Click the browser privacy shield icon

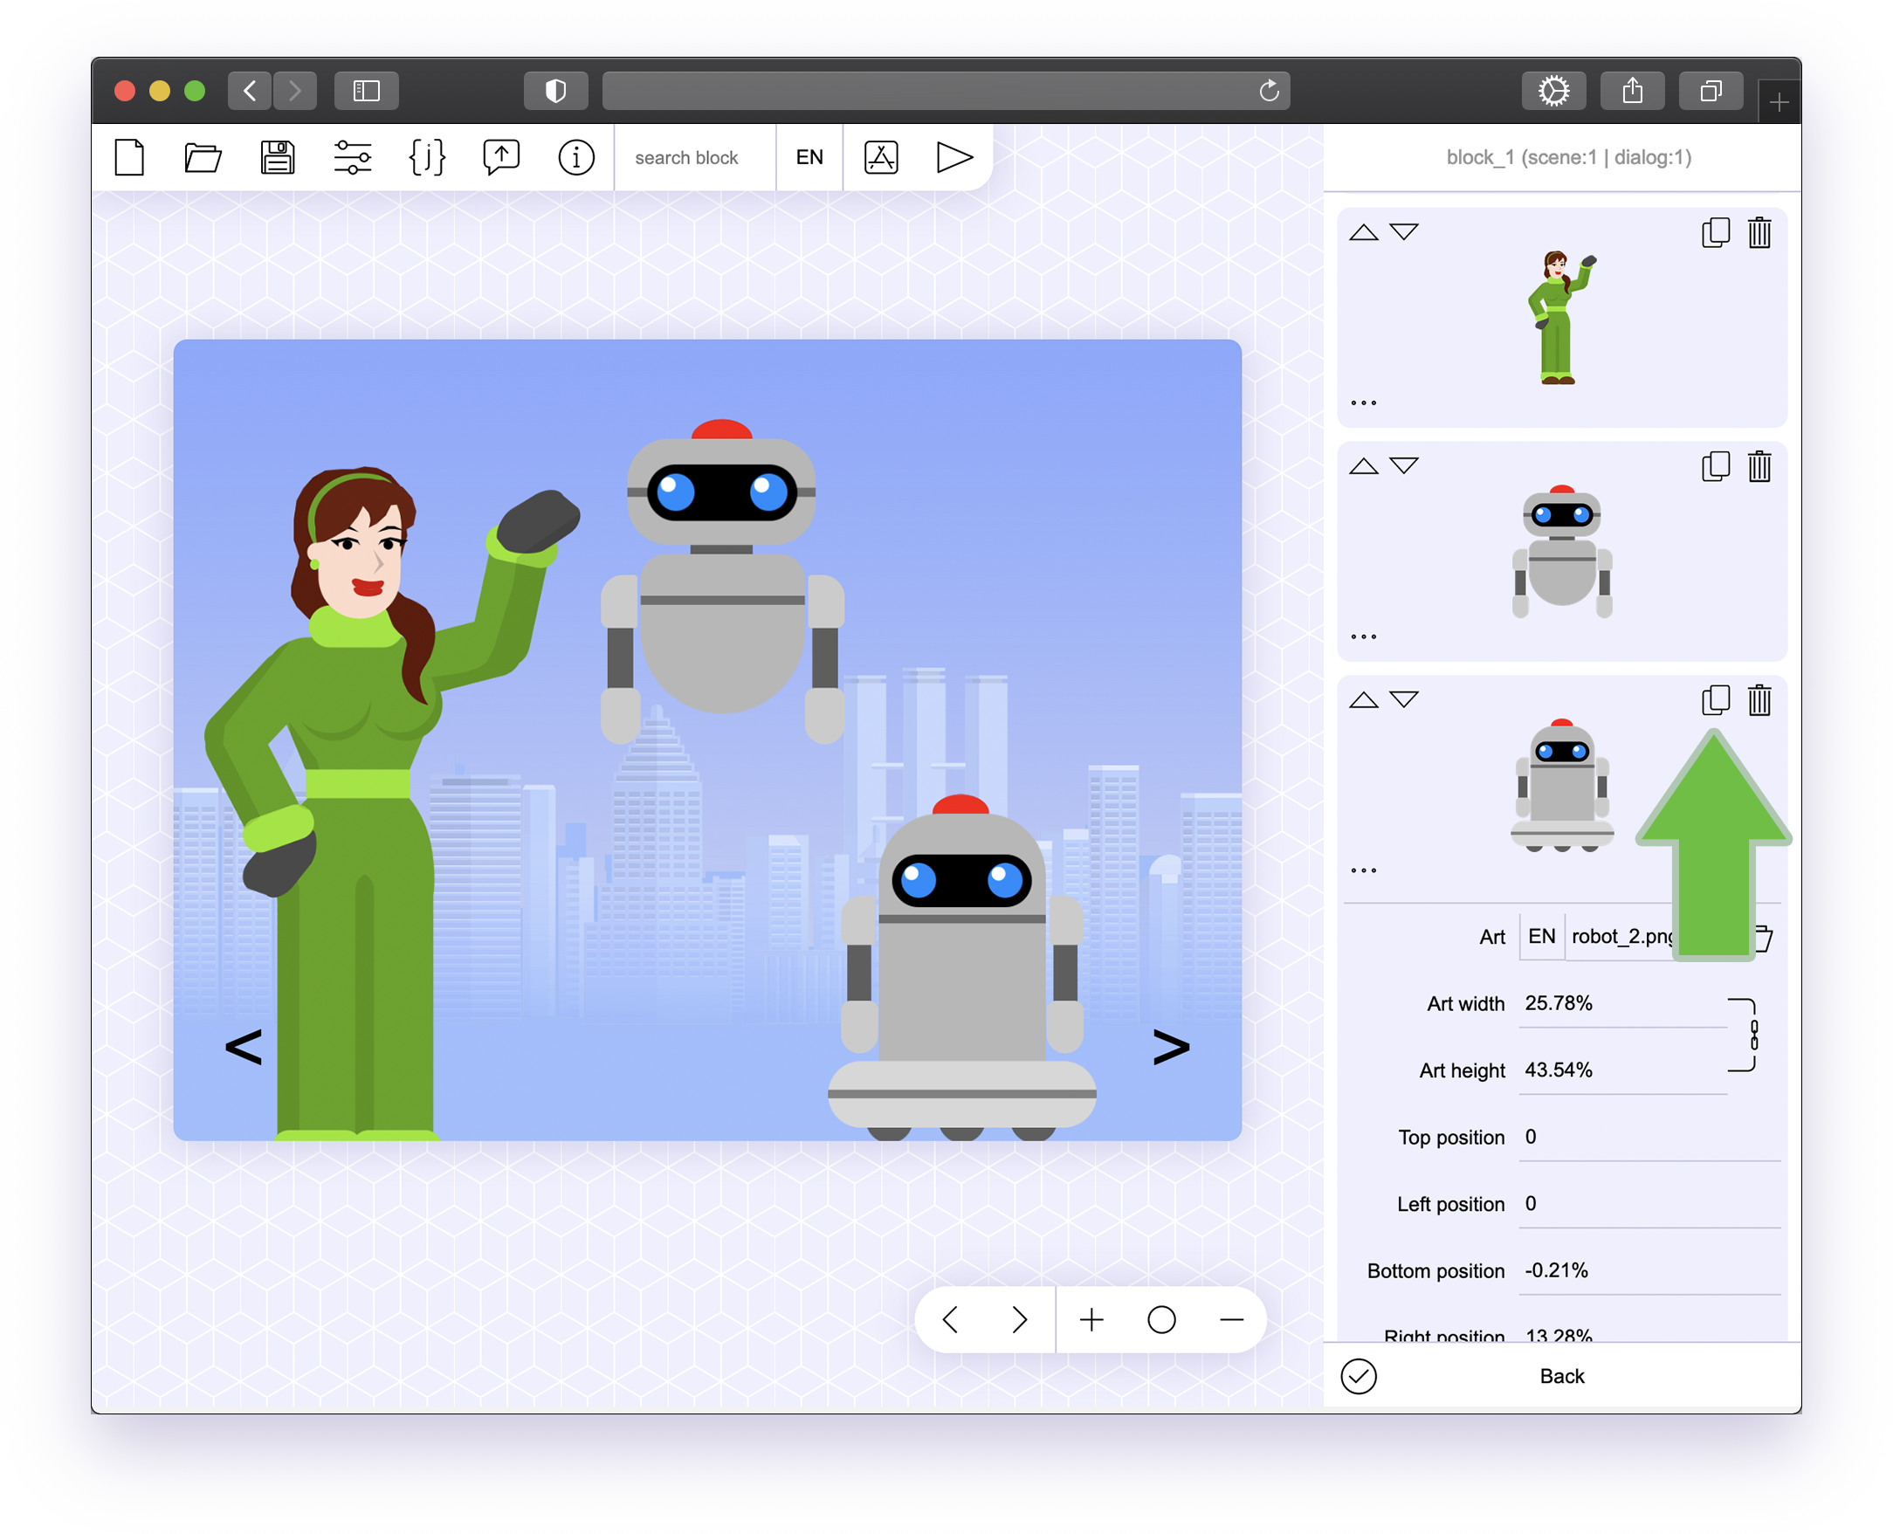click(x=556, y=91)
